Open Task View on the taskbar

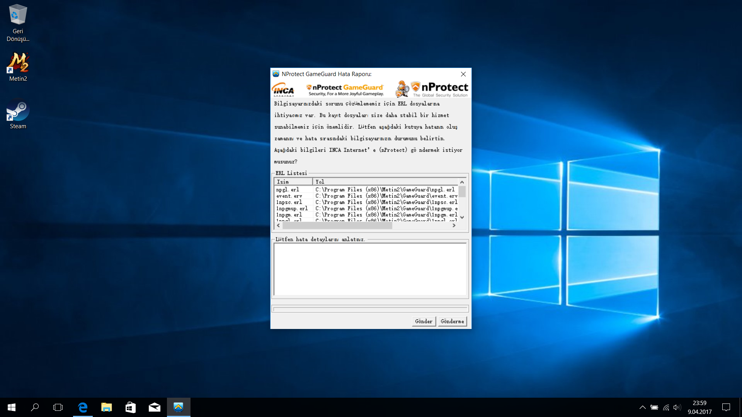[58, 407]
